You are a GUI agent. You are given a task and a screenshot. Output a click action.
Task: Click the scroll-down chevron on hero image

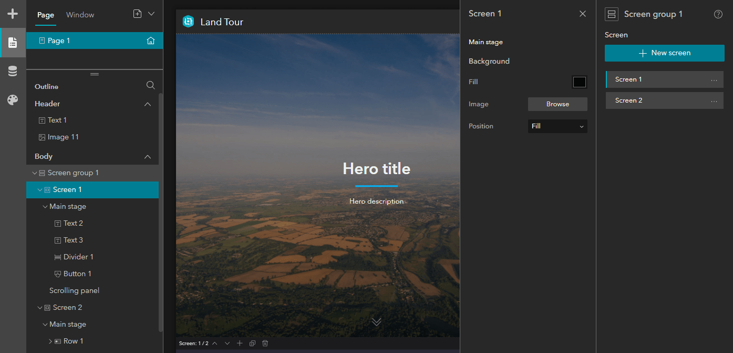click(x=376, y=321)
